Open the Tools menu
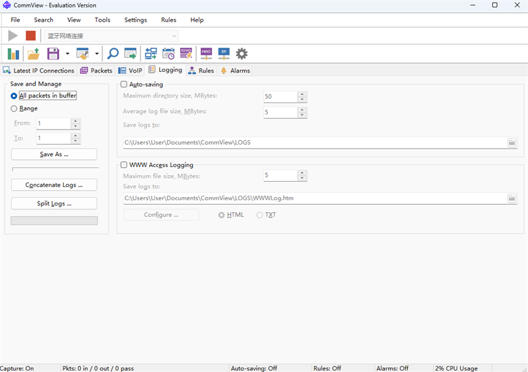Screen dimensions: 528x372 click(102, 20)
